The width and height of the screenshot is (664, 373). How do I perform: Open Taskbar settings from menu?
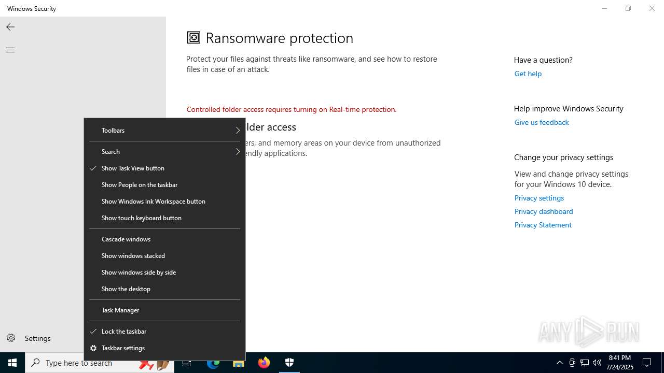point(164,348)
